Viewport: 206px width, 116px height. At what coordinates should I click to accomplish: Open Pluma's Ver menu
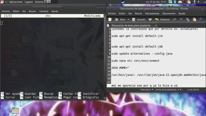(x=130, y=14)
